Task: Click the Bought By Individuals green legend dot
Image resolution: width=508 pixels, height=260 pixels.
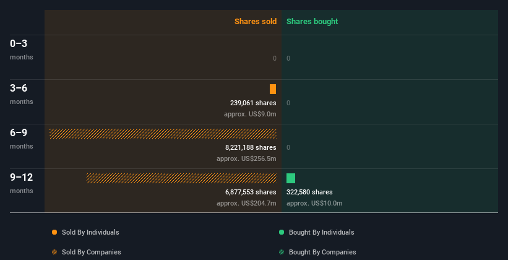Action: click(x=282, y=232)
